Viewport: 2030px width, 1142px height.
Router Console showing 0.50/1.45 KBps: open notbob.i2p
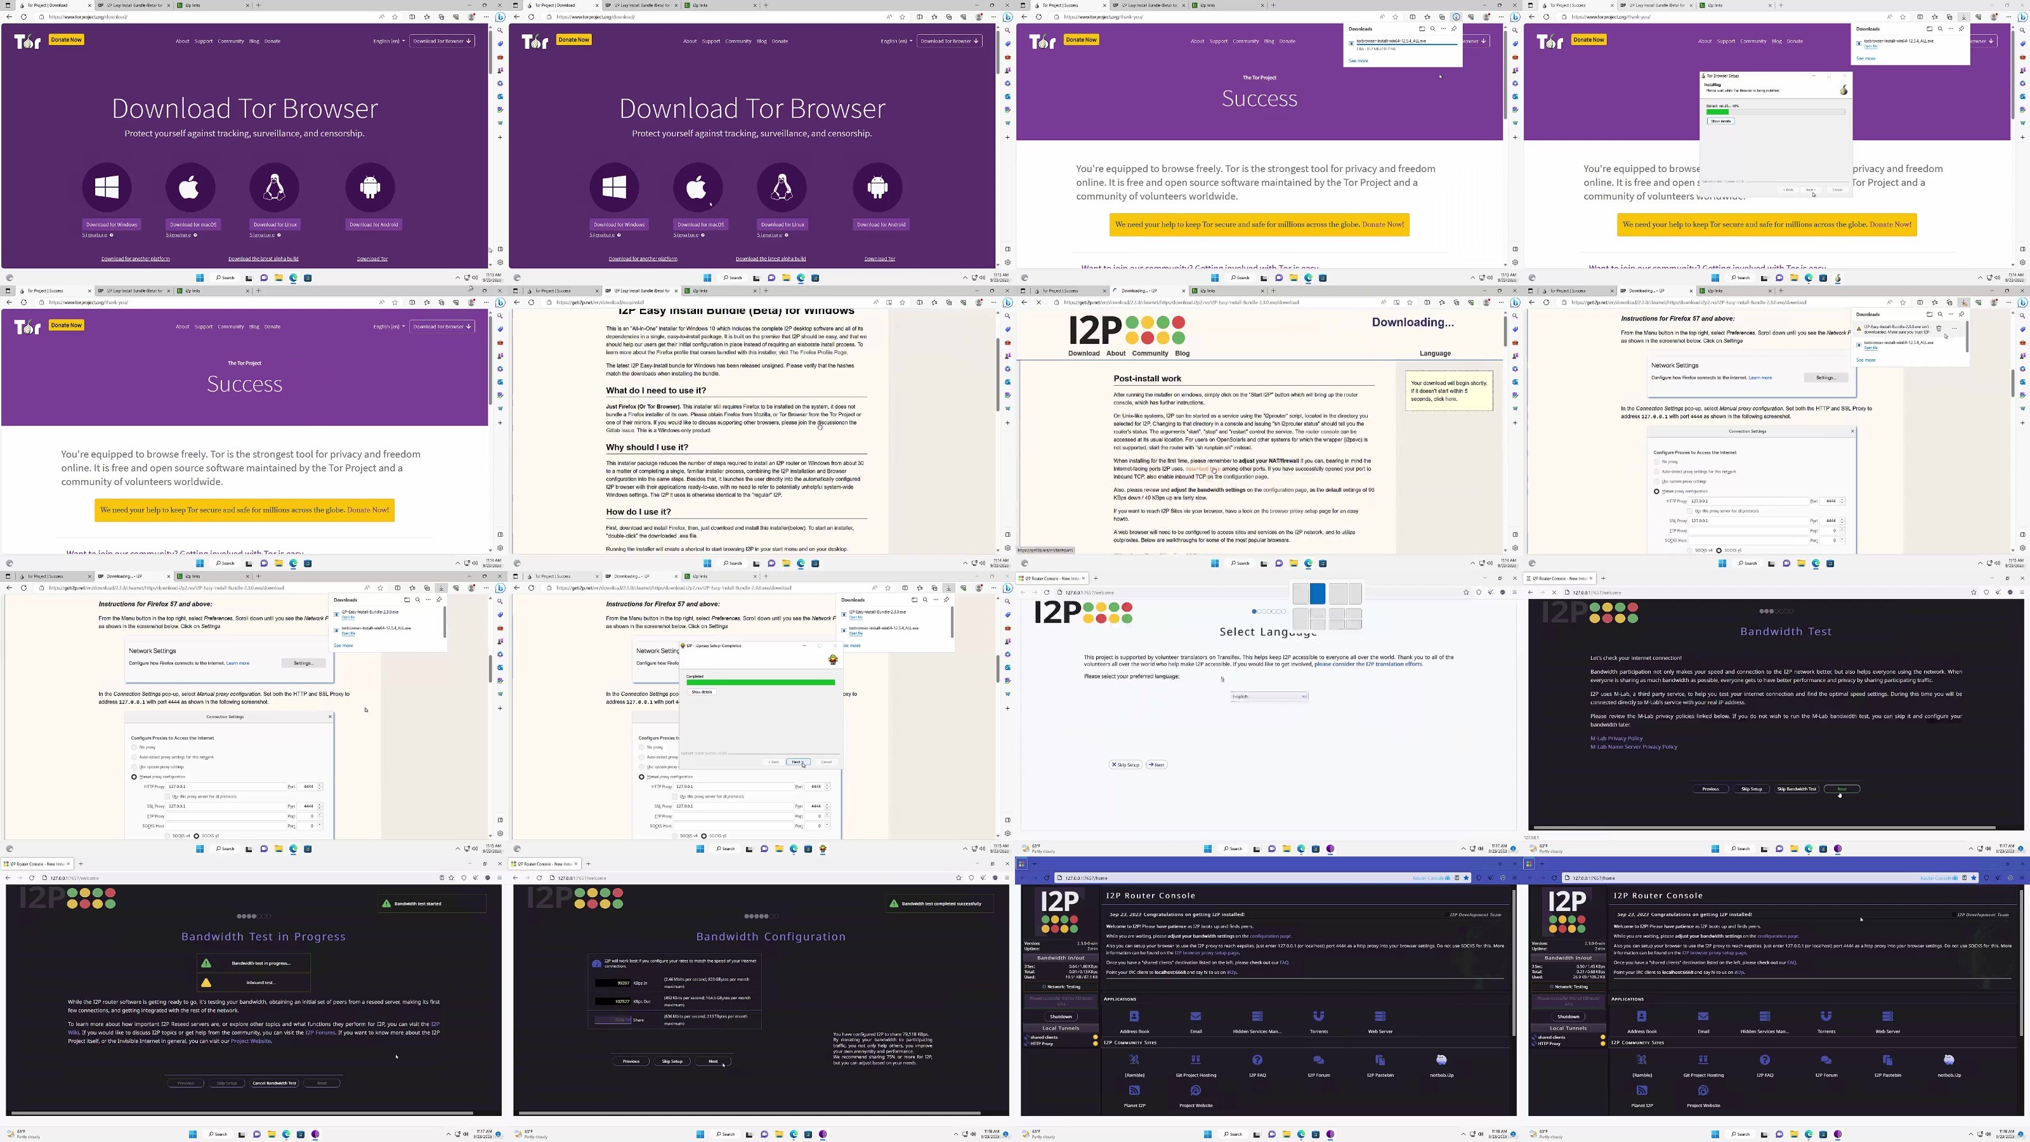coord(1949,1065)
